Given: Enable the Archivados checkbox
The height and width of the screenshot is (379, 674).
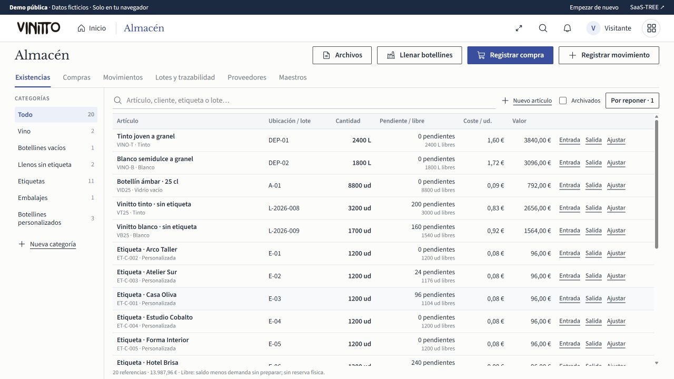Looking at the screenshot, I should tap(563, 101).
